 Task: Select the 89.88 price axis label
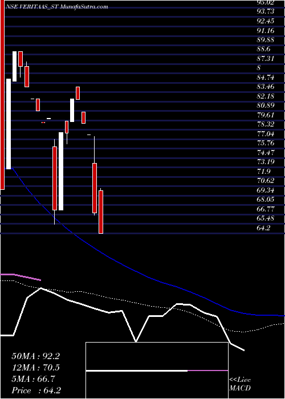(266, 40)
